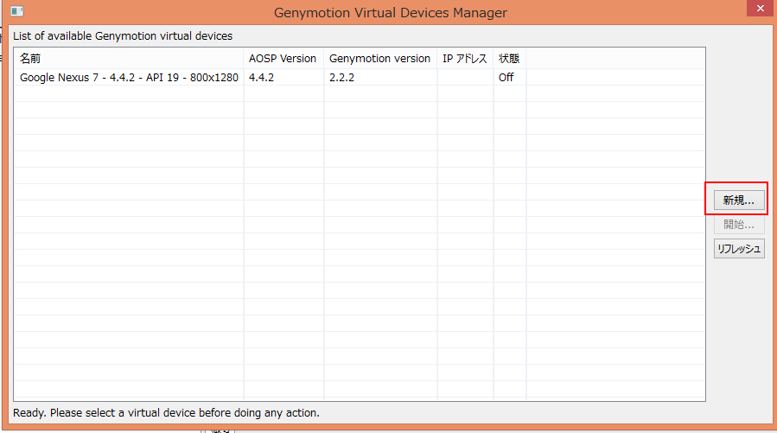Click the Genymotion version column header
The width and height of the screenshot is (777, 433).
[380, 59]
